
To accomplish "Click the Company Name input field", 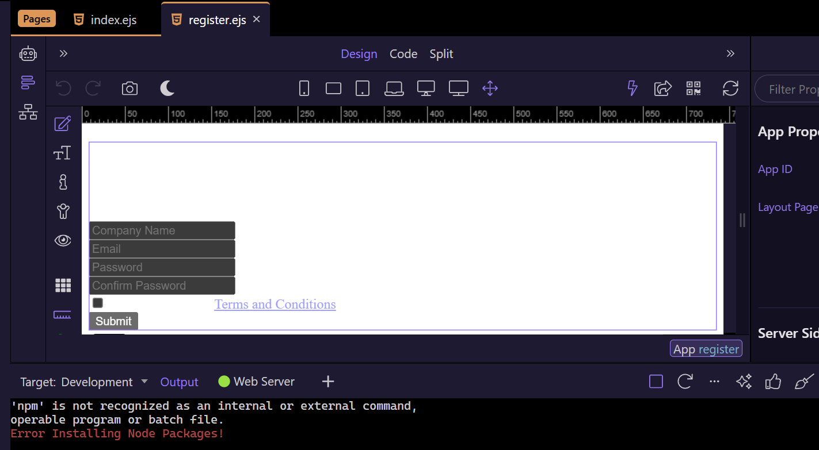I will point(162,230).
